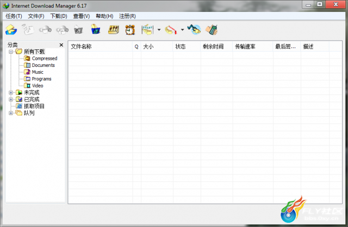Click the Delete download trash icon

(78, 30)
